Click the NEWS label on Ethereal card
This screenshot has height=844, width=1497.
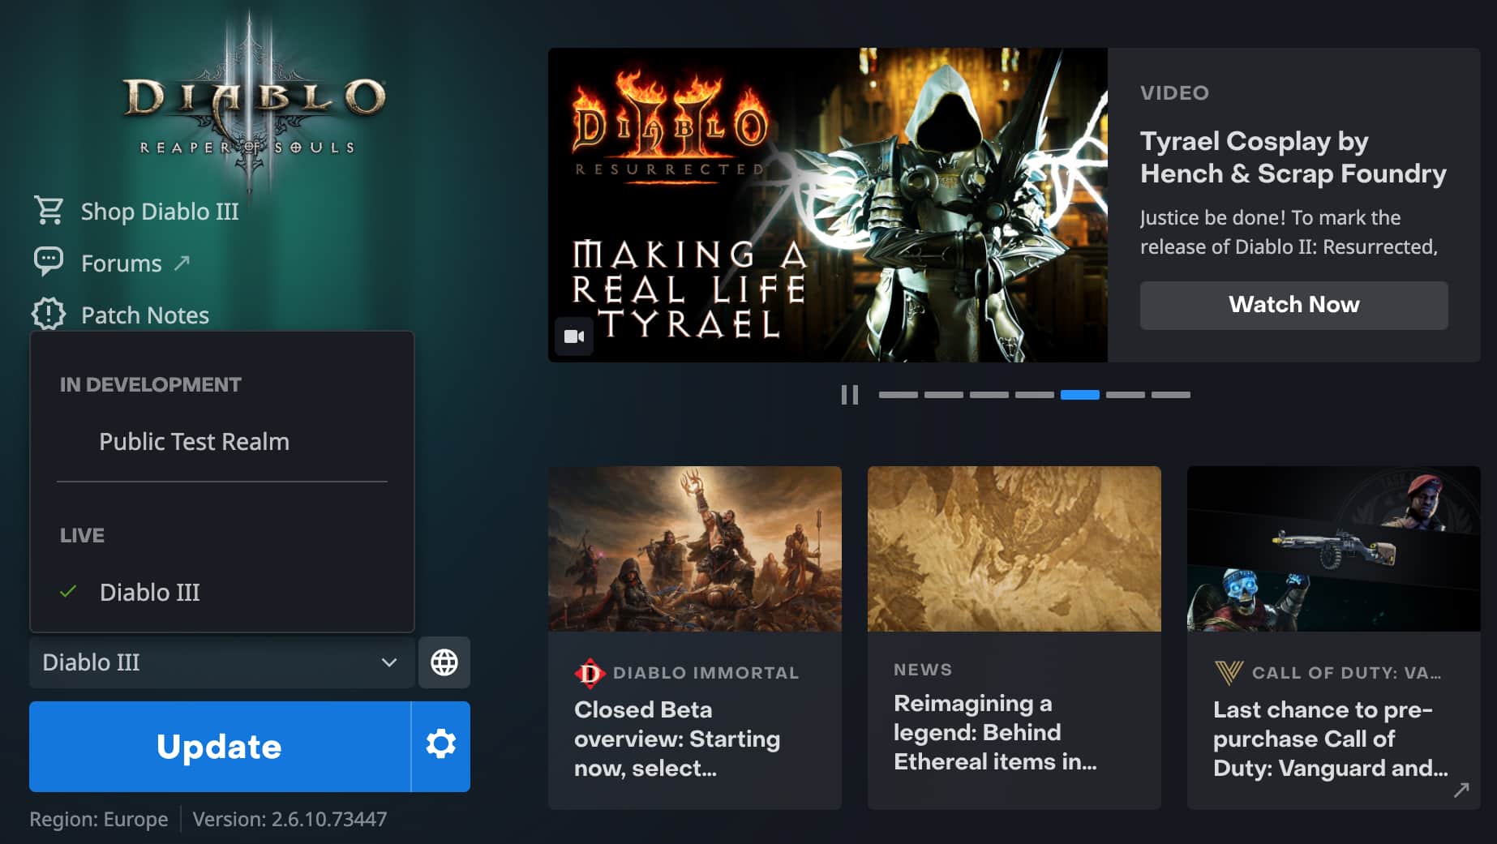(x=923, y=670)
